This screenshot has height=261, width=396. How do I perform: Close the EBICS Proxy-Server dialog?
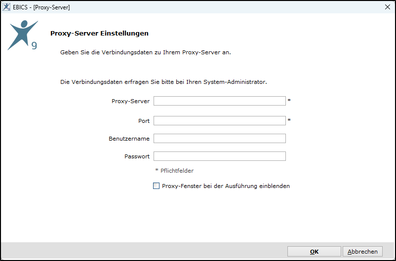point(388,7)
